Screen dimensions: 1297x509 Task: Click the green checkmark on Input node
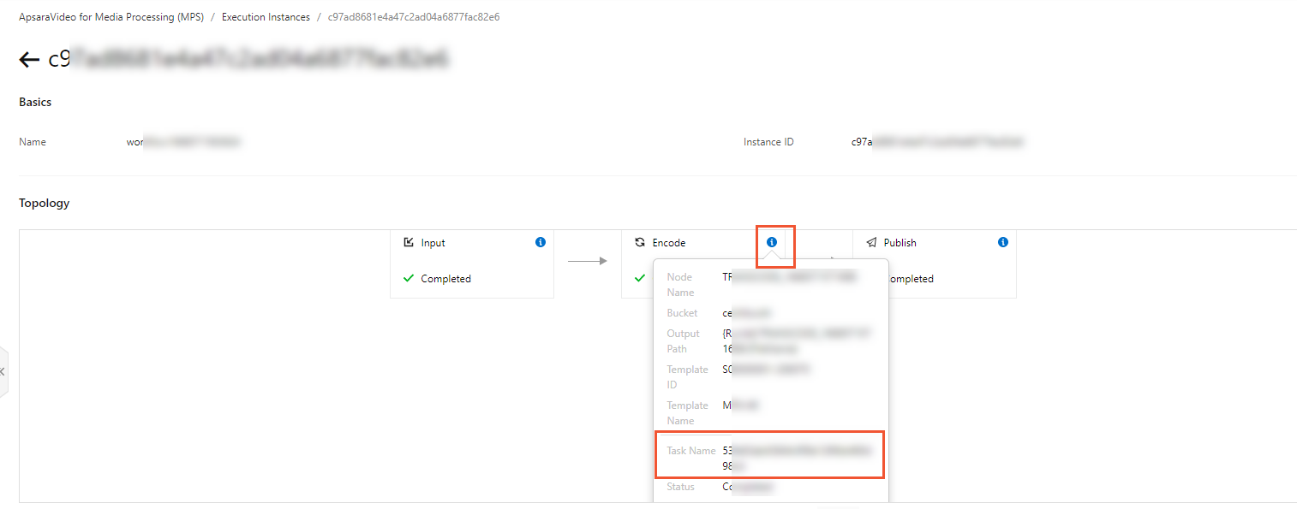point(409,278)
